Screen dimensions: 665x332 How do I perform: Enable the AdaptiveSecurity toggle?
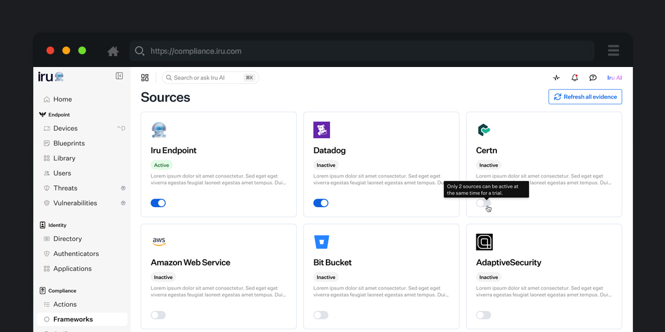pyautogui.click(x=484, y=315)
